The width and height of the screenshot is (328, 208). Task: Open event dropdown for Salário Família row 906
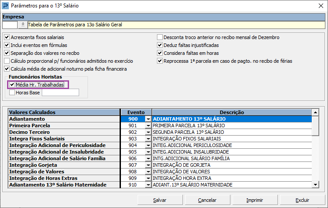pyautogui.click(x=148, y=158)
